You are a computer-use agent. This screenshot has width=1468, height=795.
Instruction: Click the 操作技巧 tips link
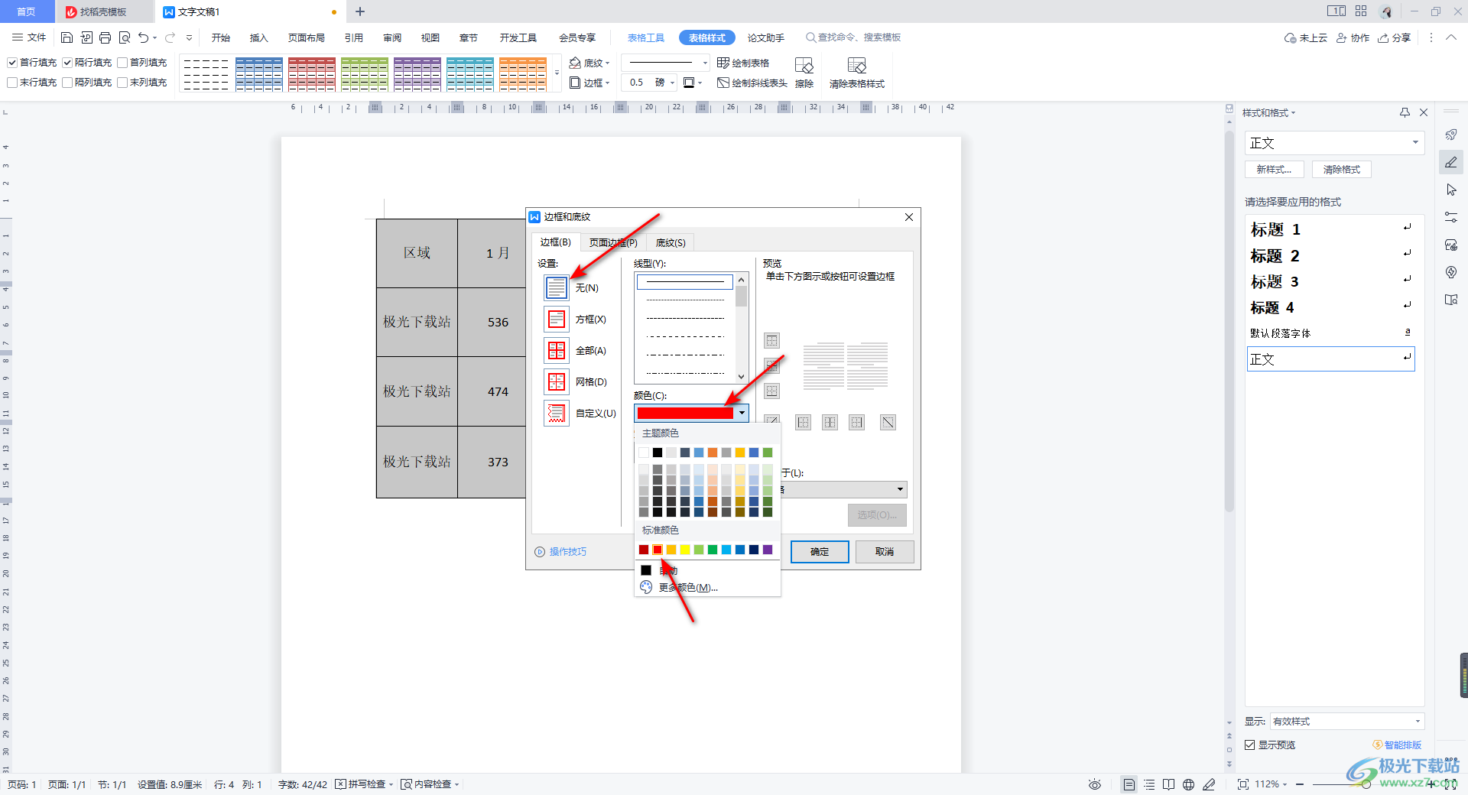[560, 551]
